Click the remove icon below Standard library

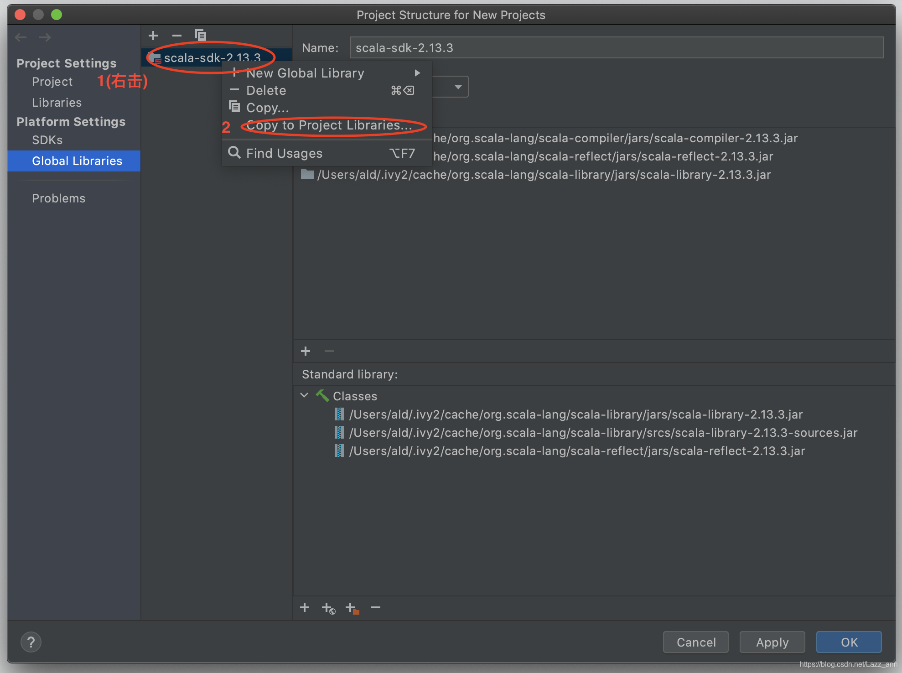(376, 608)
